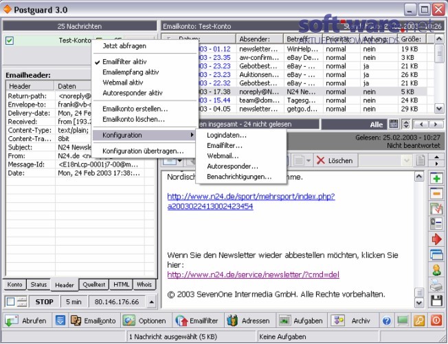This screenshot has height=344, width=448.
Task: Expand the arrow next to IP 80.146.176.66
Action: pos(152,301)
